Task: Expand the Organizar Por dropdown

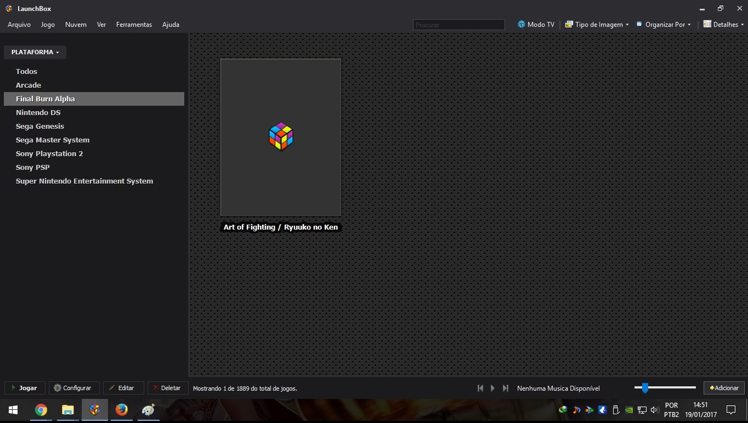Action: (x=664, y=25)
